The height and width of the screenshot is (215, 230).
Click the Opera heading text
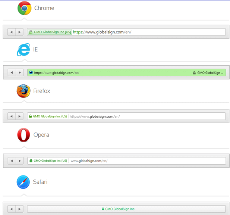pos(41,135)
